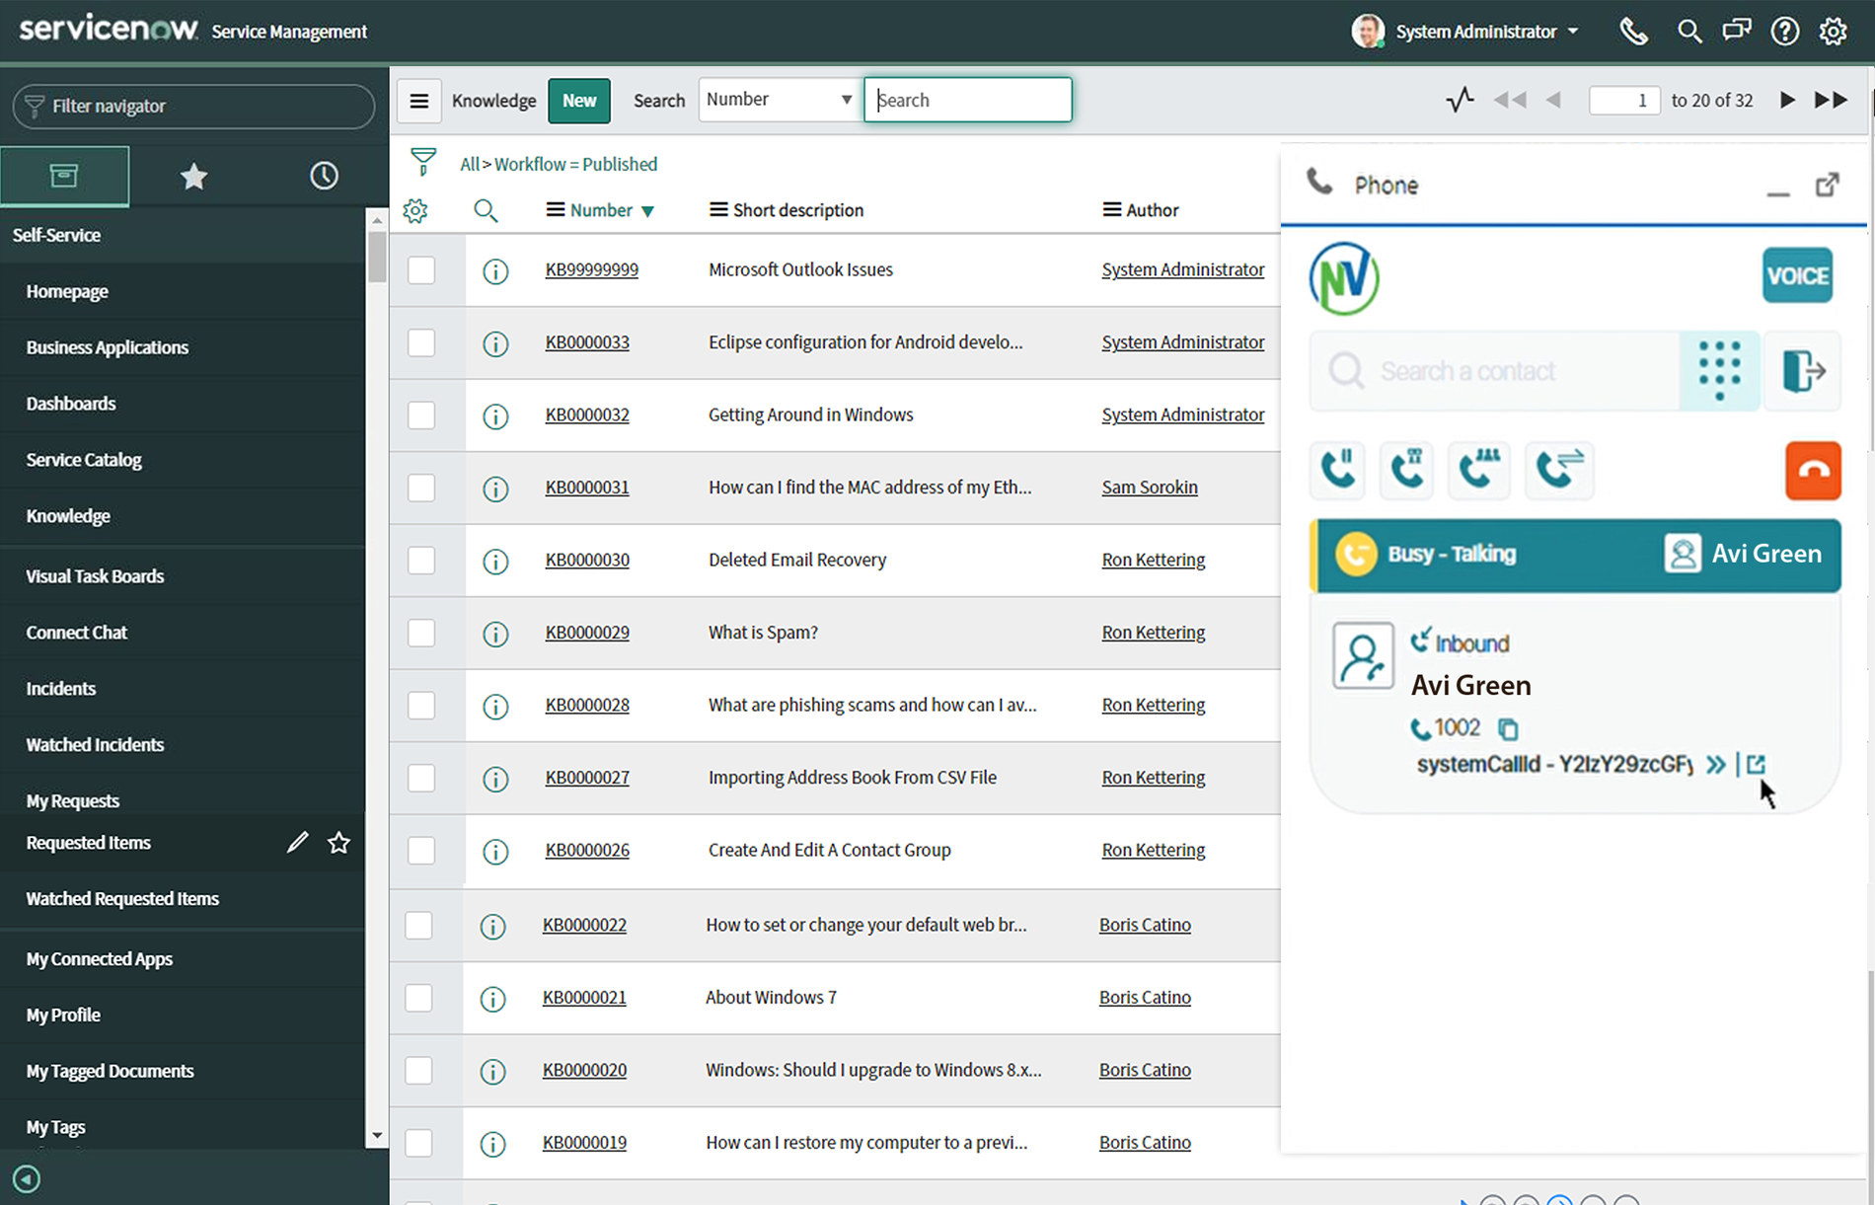Open article KB0000032 Getting Around in Windows

click(x=587, y=414)
